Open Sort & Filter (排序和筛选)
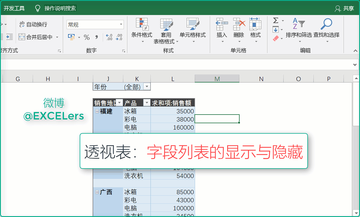 coord(299,25)
